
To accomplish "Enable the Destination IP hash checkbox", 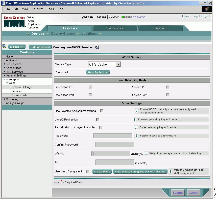I will [90, 87].
